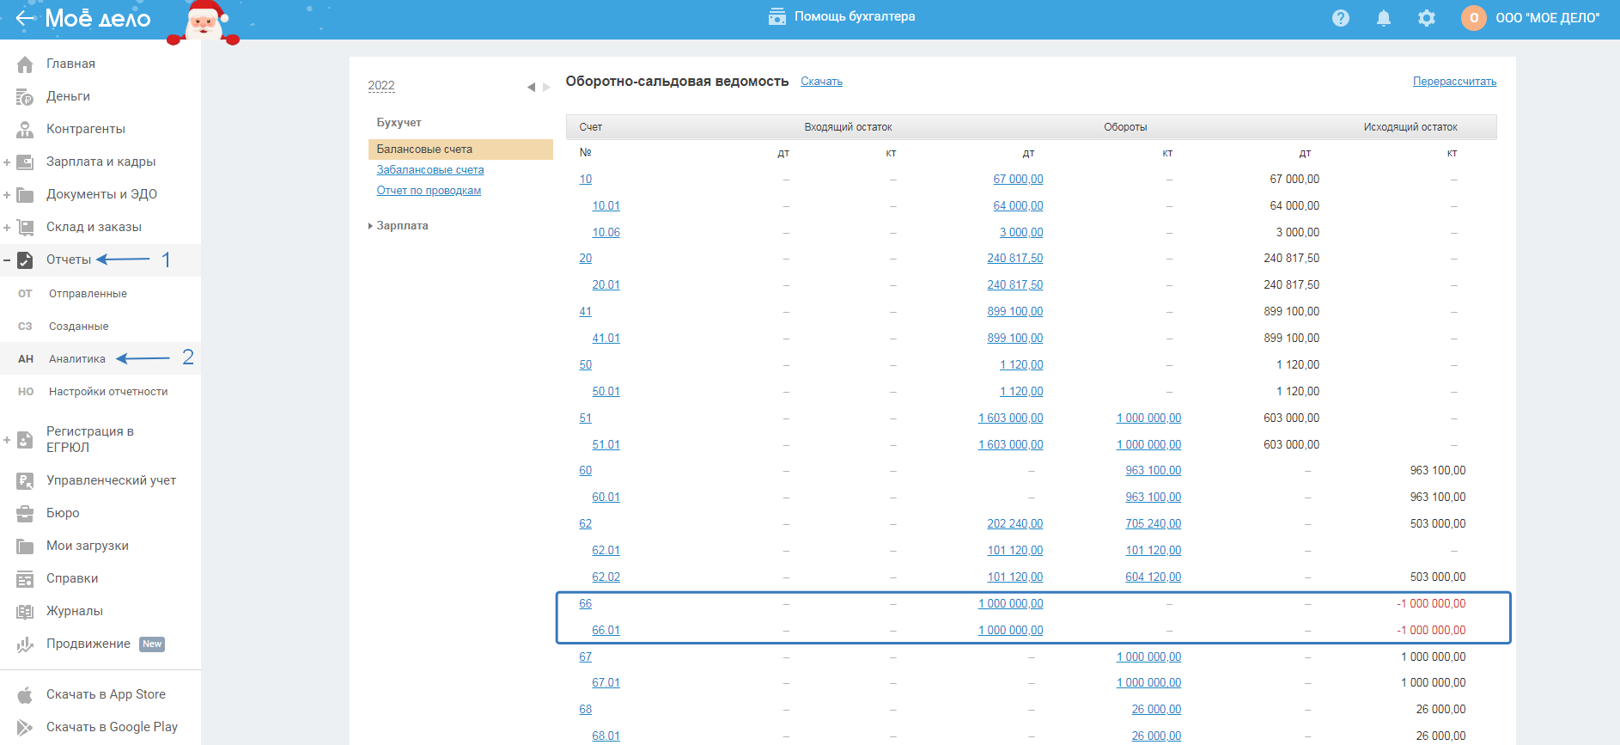Viewport: 1620px width, 745px height.
Task: Open Контрагенты sidebar icon
Action: pos(25,130)
